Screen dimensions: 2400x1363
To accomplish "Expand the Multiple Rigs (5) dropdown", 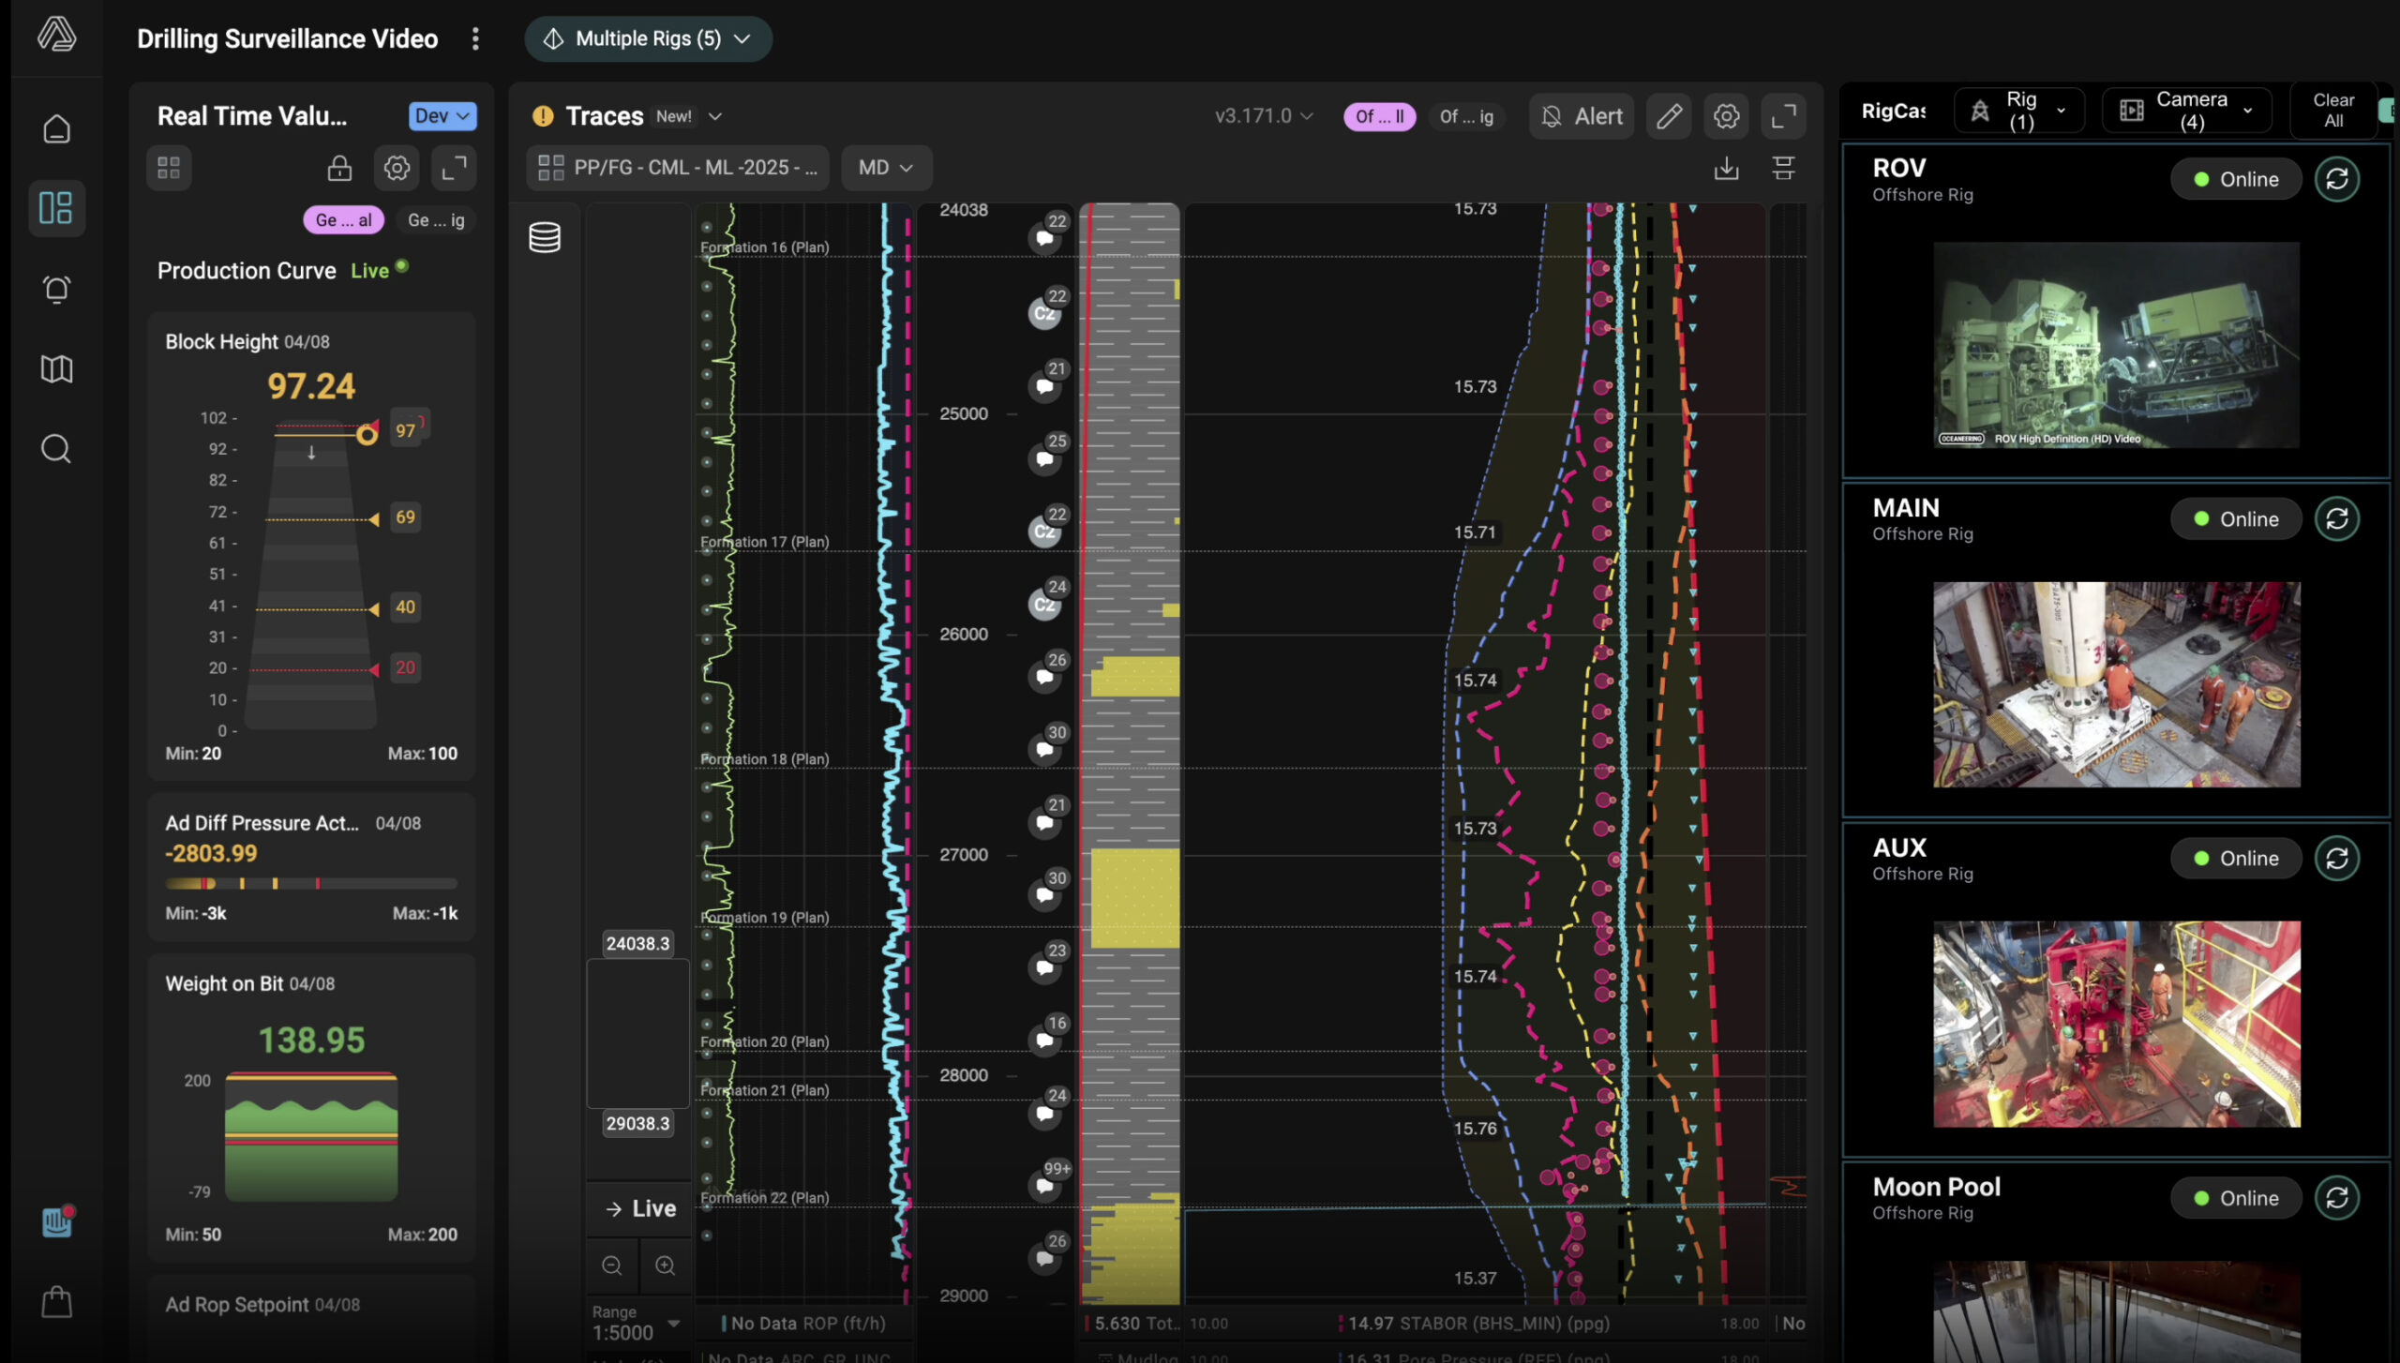I will pyautogui.click(x=648, y=38).
